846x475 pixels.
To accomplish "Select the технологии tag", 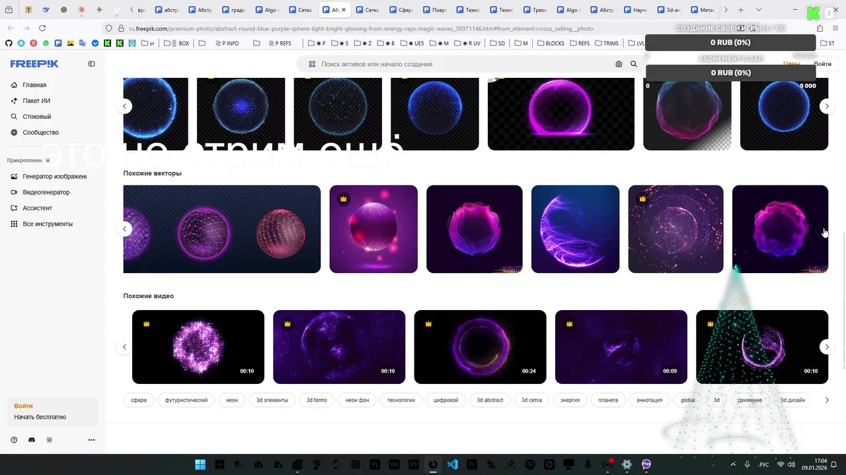I will [401, 400].
